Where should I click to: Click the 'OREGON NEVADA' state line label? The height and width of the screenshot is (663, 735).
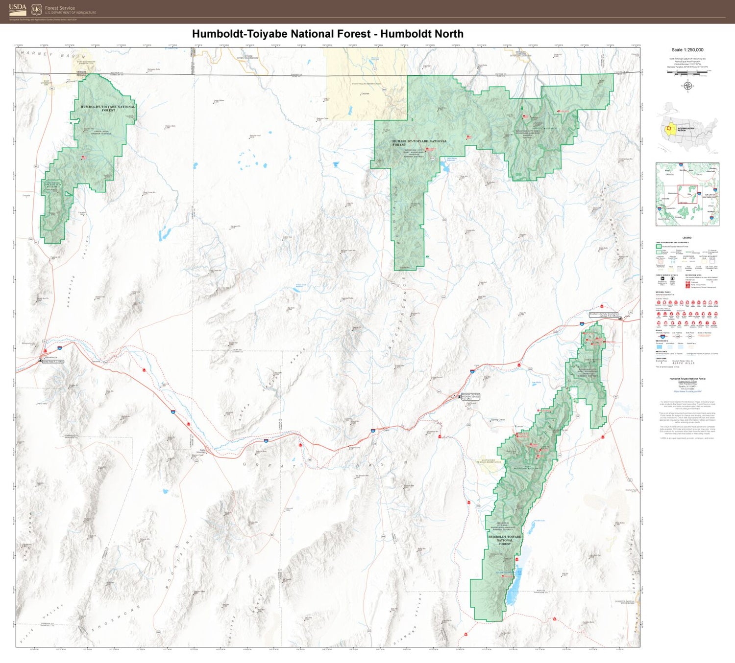click(81, 73)
